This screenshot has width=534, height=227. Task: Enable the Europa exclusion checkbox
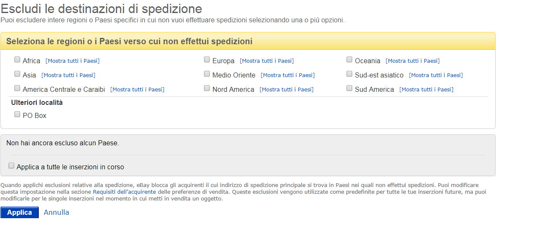click(x=207, y=60)
